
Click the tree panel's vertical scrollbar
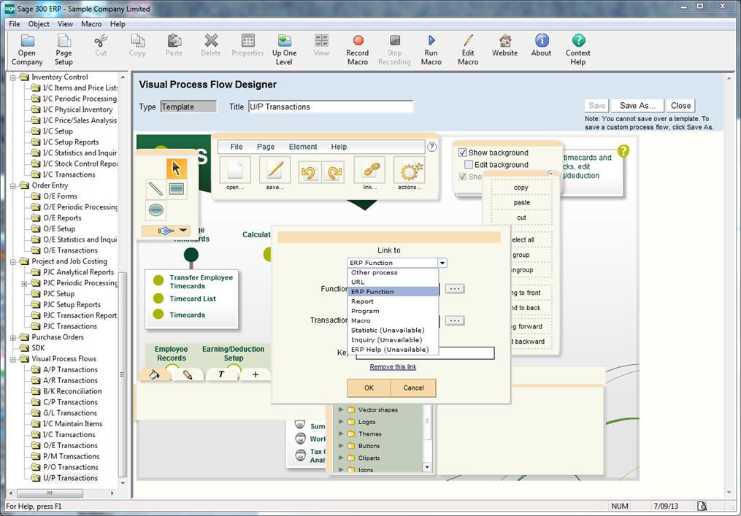pos(123,373)
